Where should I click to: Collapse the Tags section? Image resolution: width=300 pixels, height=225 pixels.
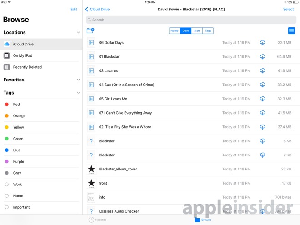[x=78, y=93]
